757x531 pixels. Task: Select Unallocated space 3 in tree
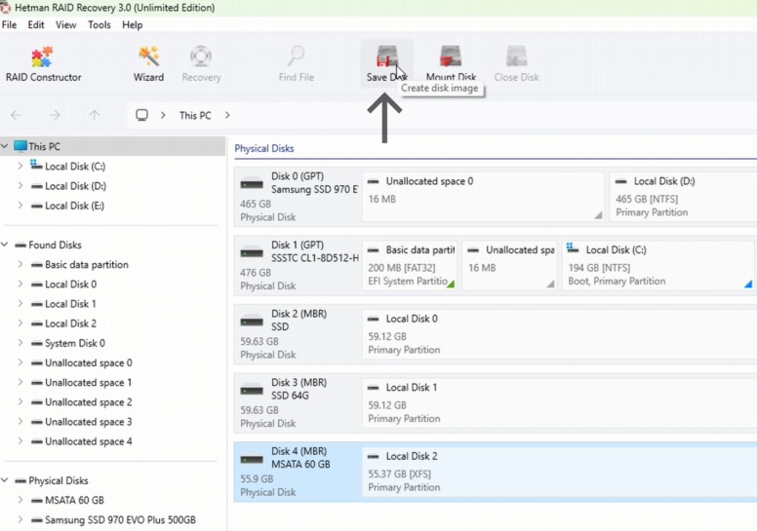[89, 422]
